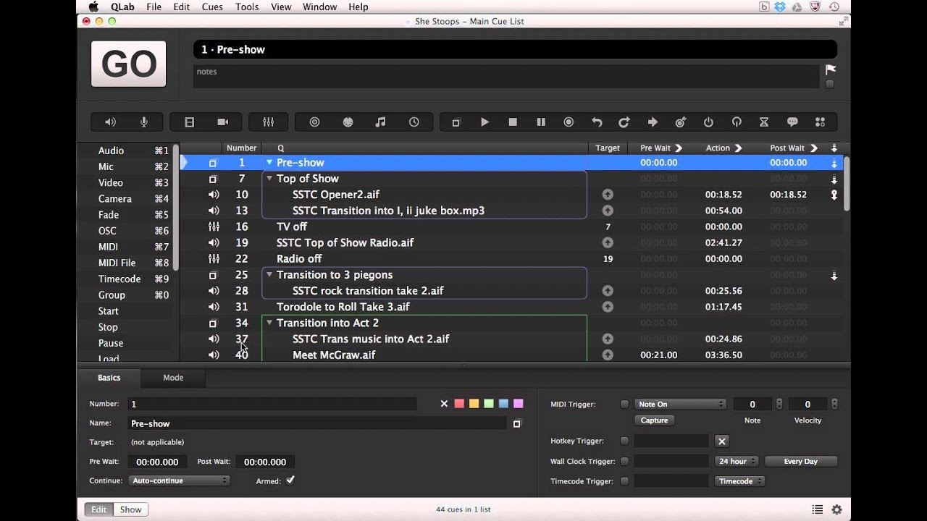This screenshot has width=927, height=521.
Task: Collapse Transition into Act 2 group
Action: [x=269, y=323]
